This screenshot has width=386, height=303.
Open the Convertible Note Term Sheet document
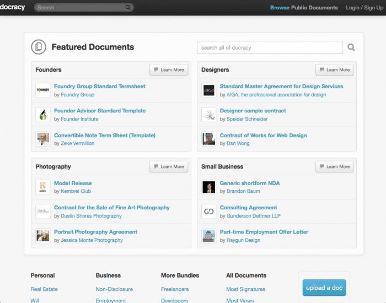(105, 136)
